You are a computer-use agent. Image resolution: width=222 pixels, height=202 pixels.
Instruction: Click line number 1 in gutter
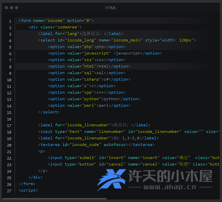tap(10, 21)
